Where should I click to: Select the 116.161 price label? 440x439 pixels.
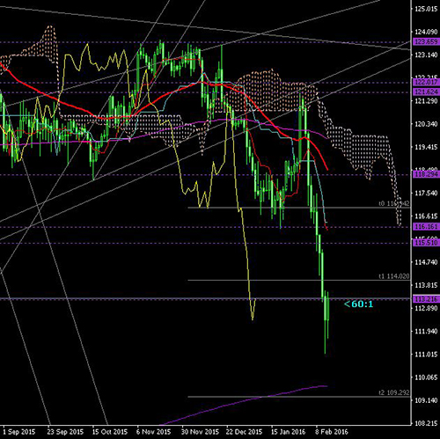426,226
